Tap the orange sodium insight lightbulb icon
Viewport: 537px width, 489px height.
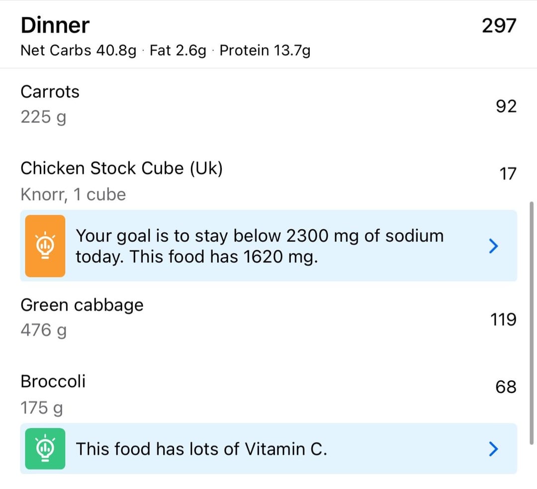45,245
